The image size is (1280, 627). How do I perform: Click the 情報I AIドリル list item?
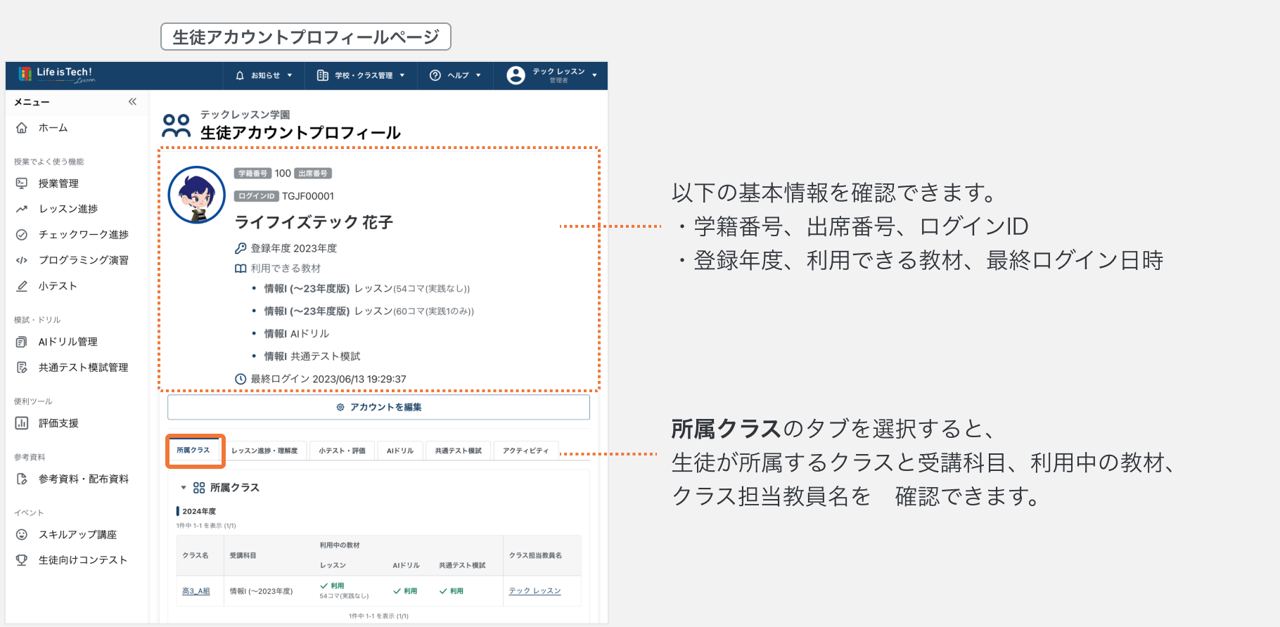pyautogui.click(x=297, y=334)
